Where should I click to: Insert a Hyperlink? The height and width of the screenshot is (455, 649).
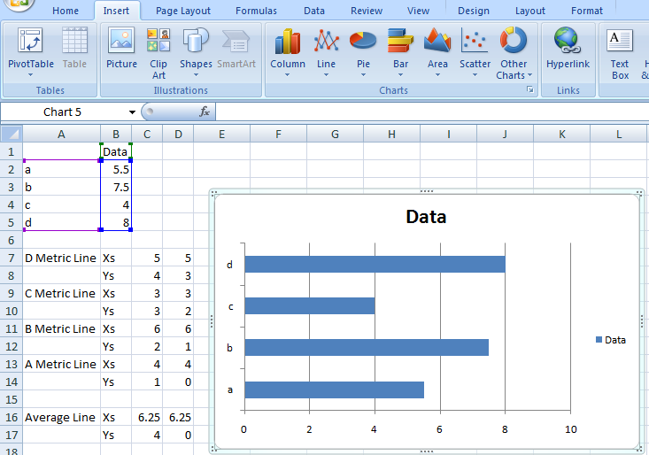568,50
